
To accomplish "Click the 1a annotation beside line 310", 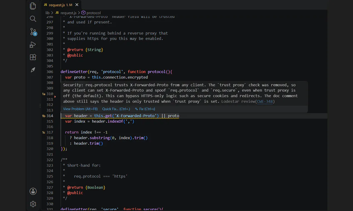I will click(44, 94).
